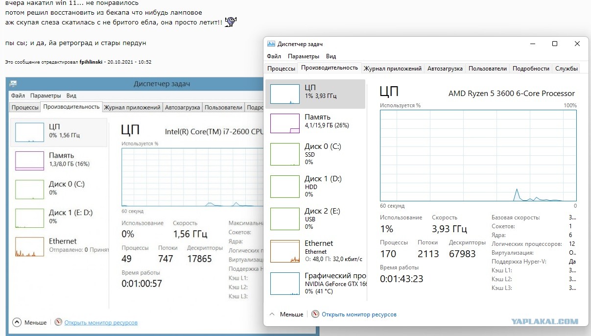Open the Пользователи tab in the Windows 11 window
Viewport: 591px width, 336px height.
(488, 69)
